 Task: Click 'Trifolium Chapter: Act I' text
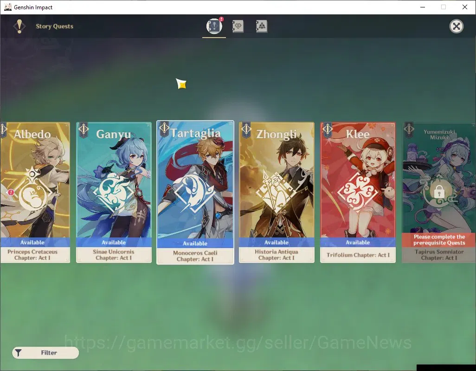point(358,255)
